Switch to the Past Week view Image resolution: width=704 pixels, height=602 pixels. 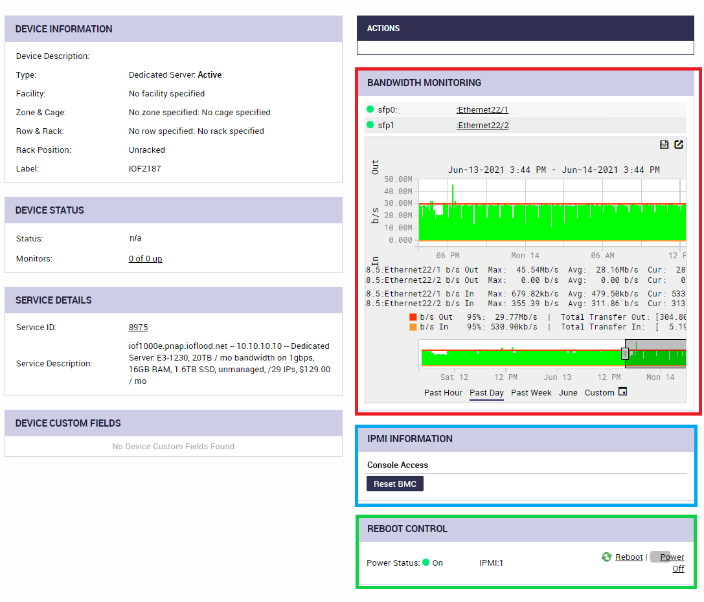530,392
